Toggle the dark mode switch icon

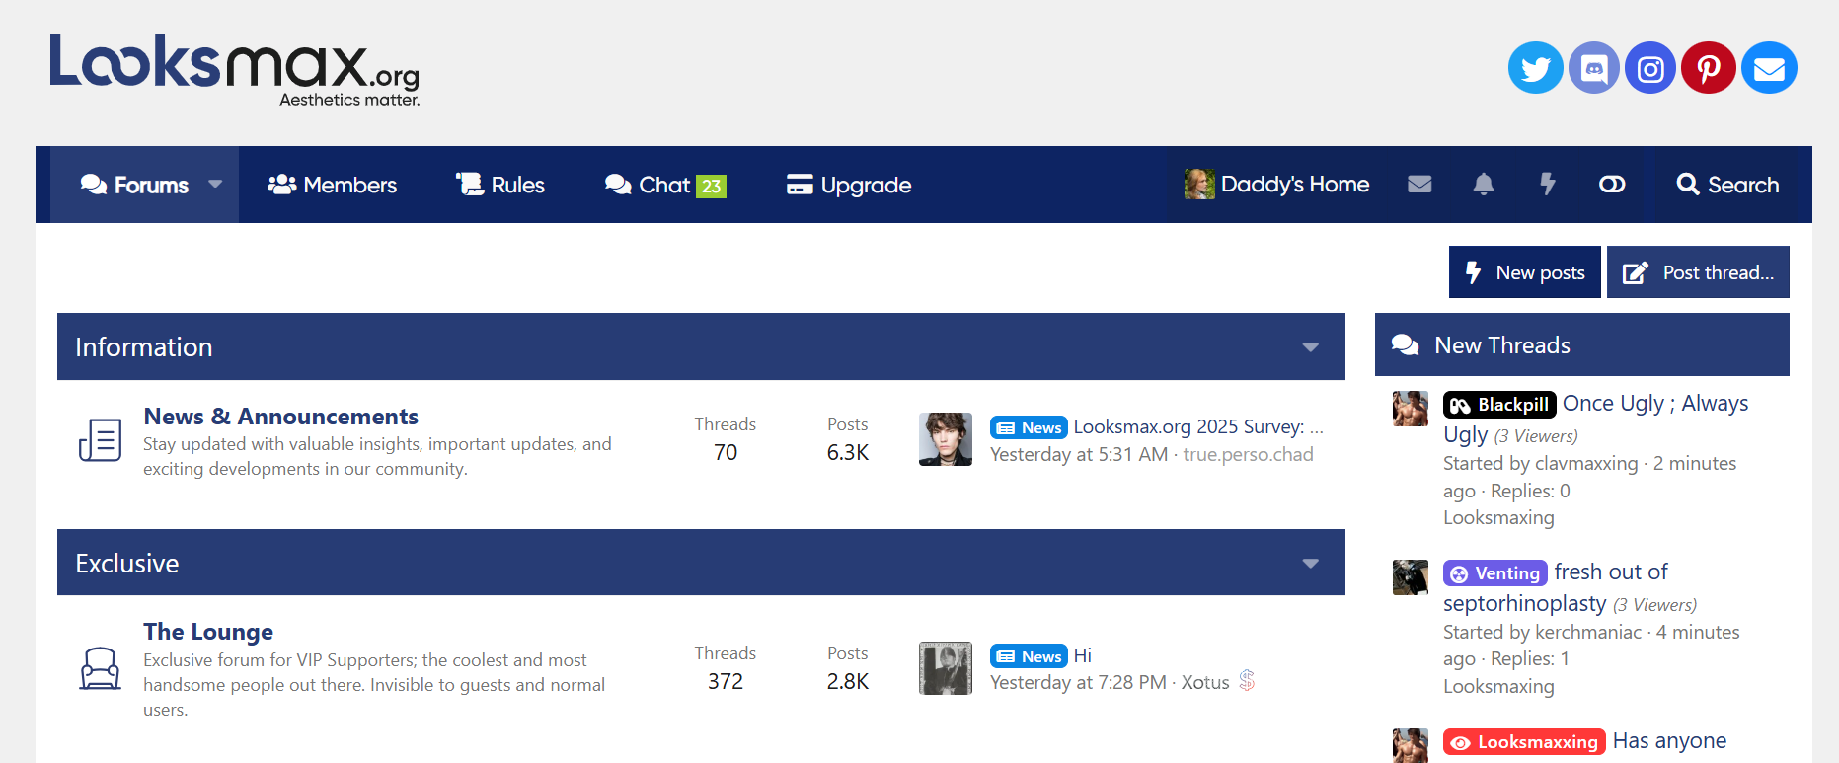click(x=1612, y=185)
